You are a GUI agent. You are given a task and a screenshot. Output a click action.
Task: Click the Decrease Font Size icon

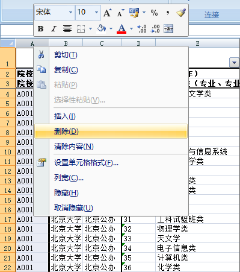pyautogui.click(x=121, y=13)
